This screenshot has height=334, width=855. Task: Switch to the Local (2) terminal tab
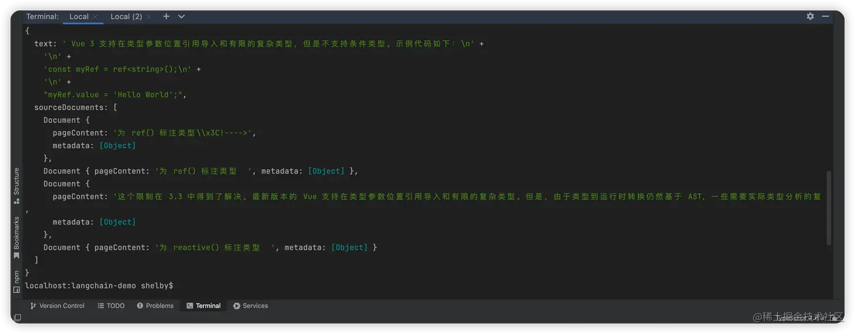[126, 16]
